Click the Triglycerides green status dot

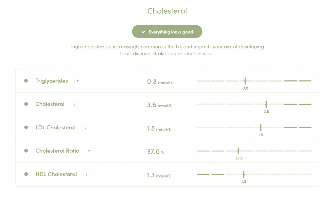pos(26,81)
